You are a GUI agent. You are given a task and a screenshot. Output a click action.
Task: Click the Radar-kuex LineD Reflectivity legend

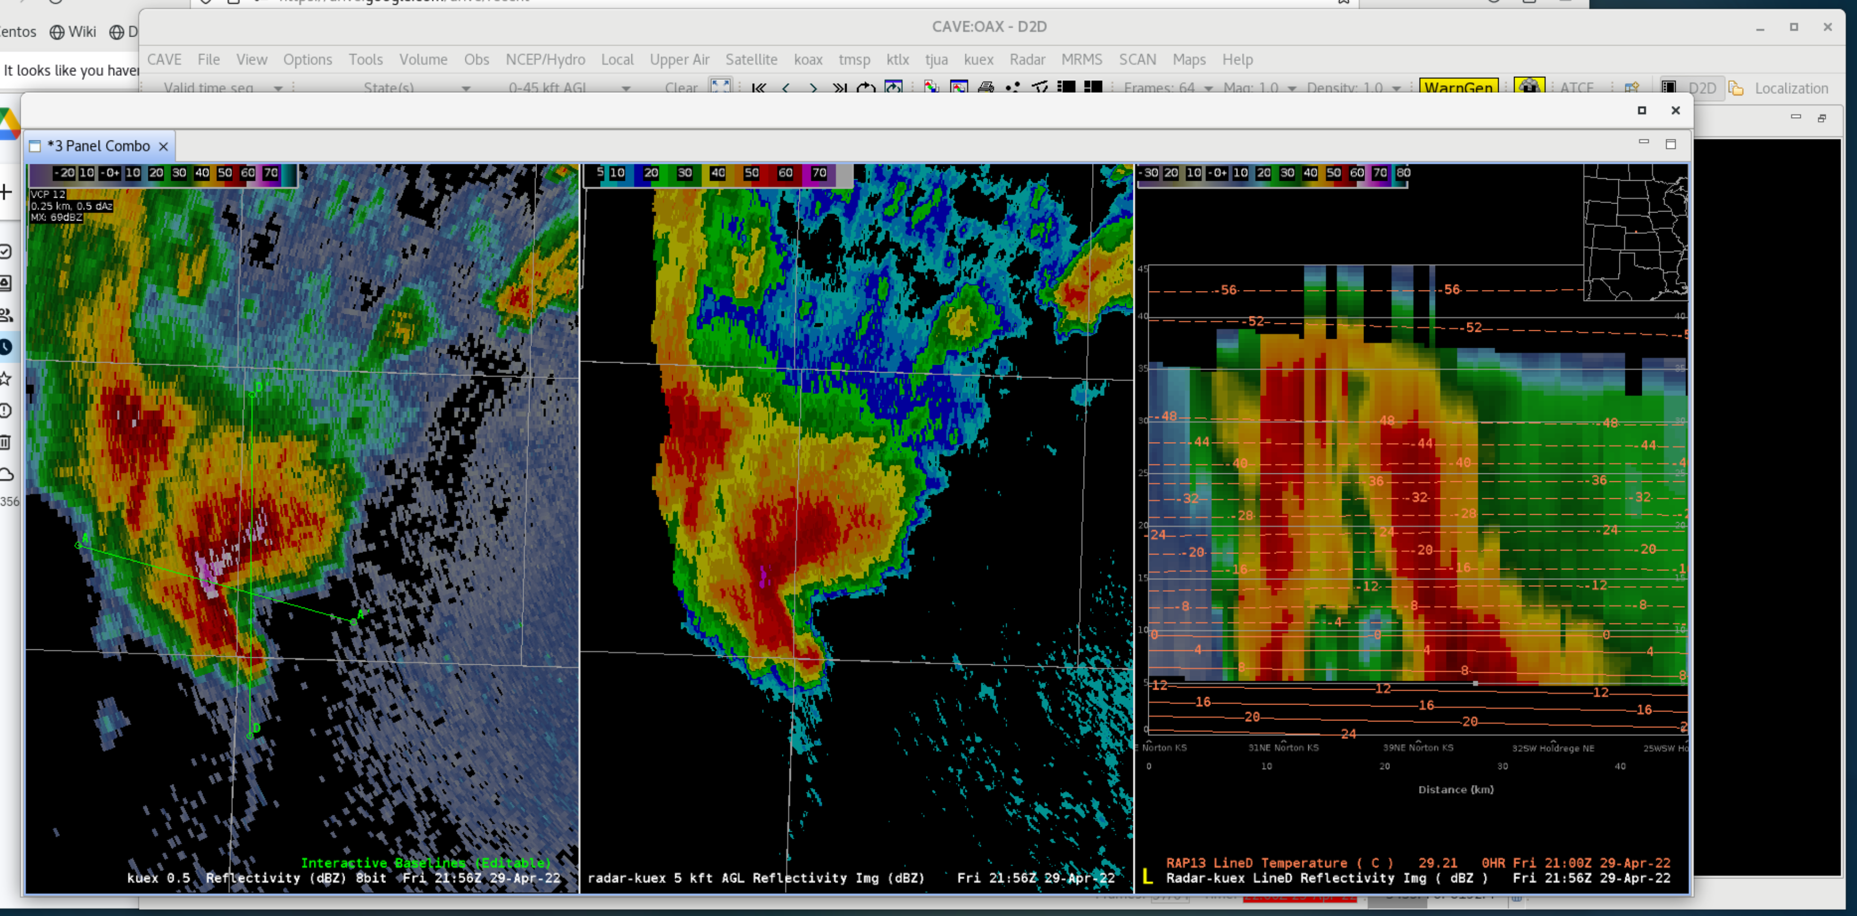[1418, 878]
